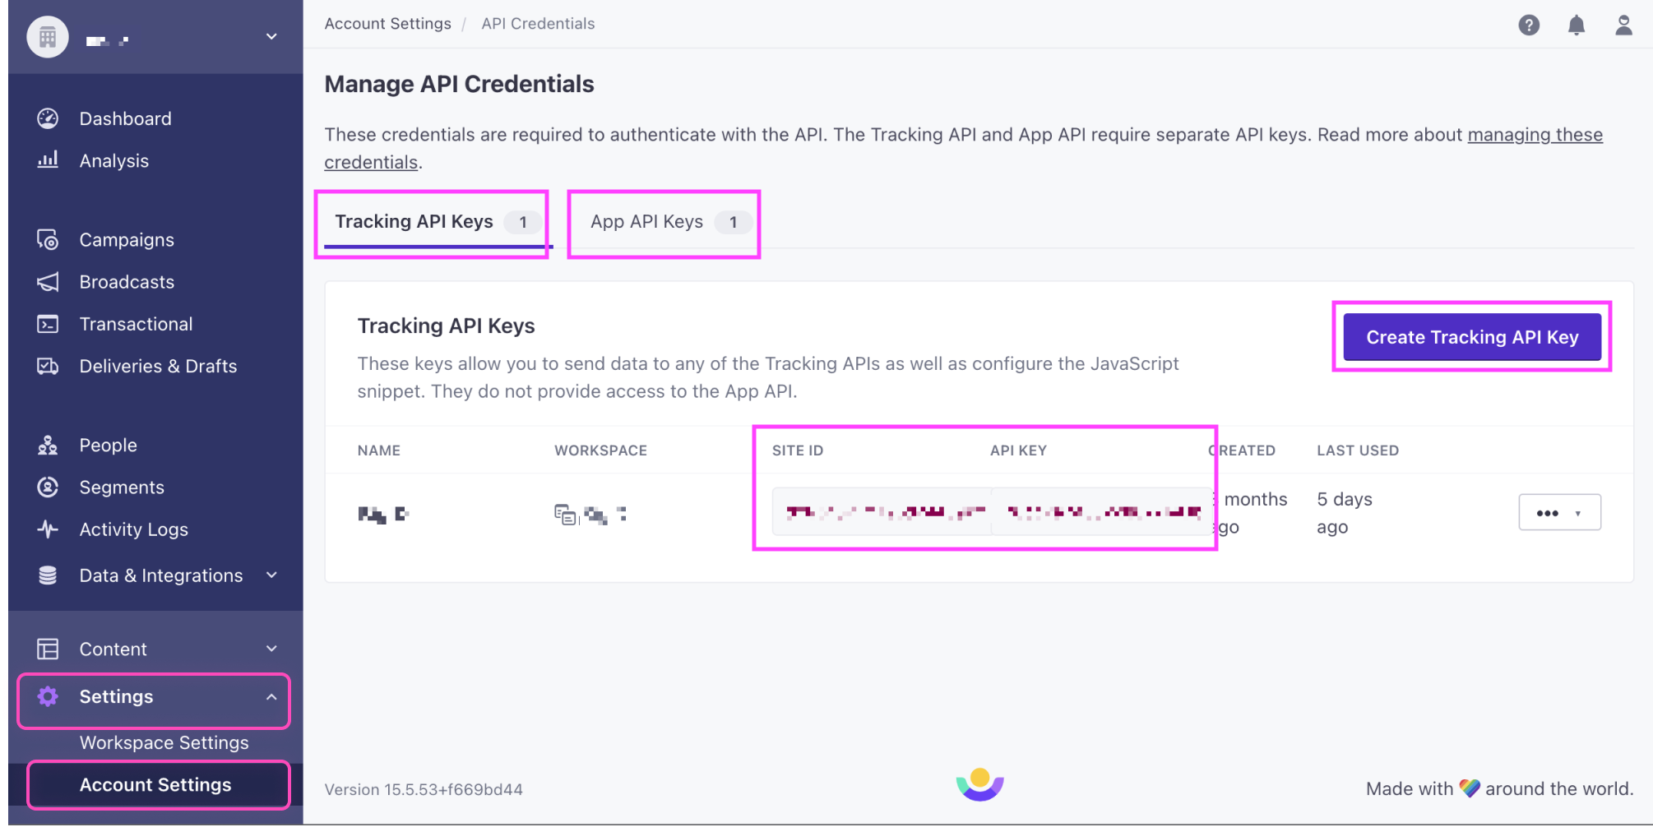
Task: Collapse the Settings section
Action: [271, 696]
